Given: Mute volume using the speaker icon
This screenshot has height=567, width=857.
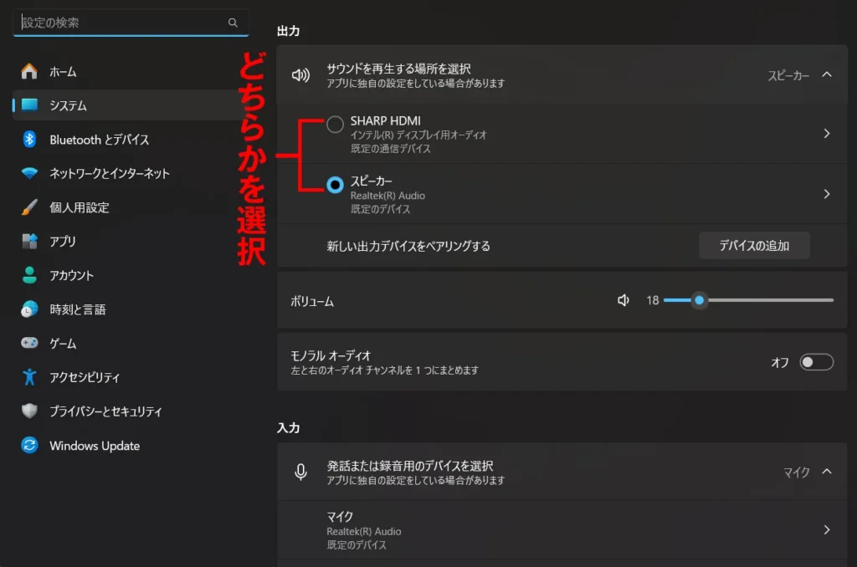Looking at the screenshot, I should click(623, 300).
